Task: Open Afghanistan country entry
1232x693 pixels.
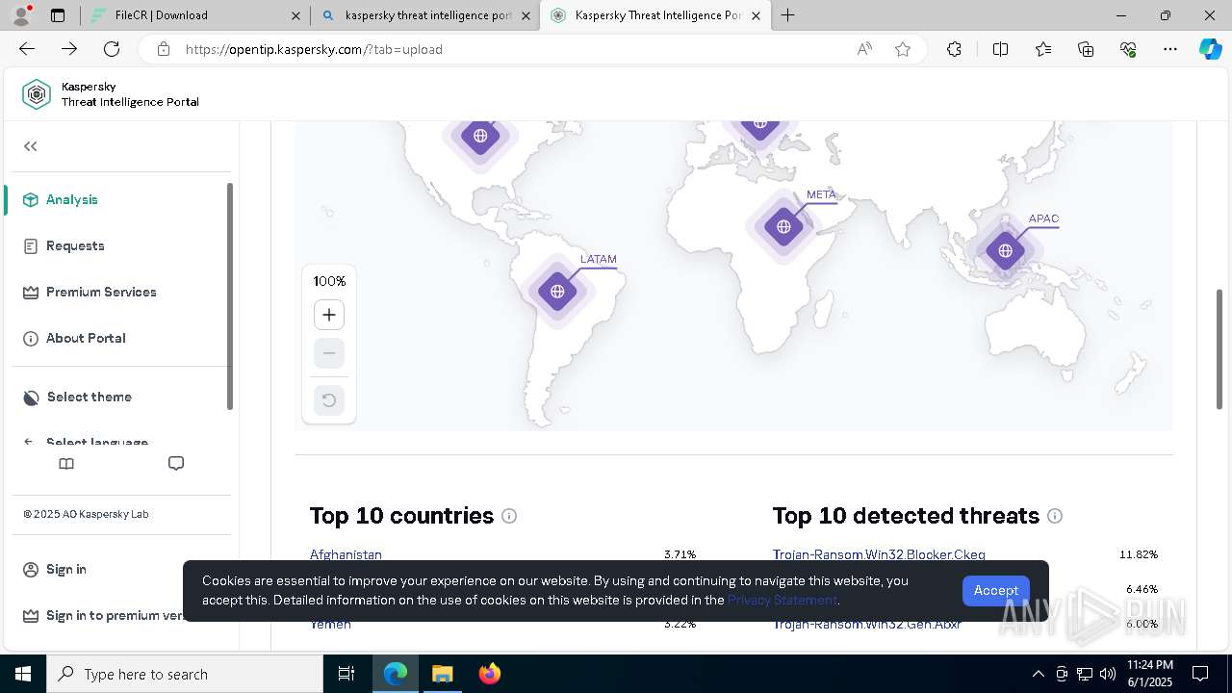Action: [346, 554]
